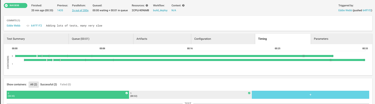Open the 2x out of 200x parallelism link
375x104 pixels.
click(x=80, y=10)
